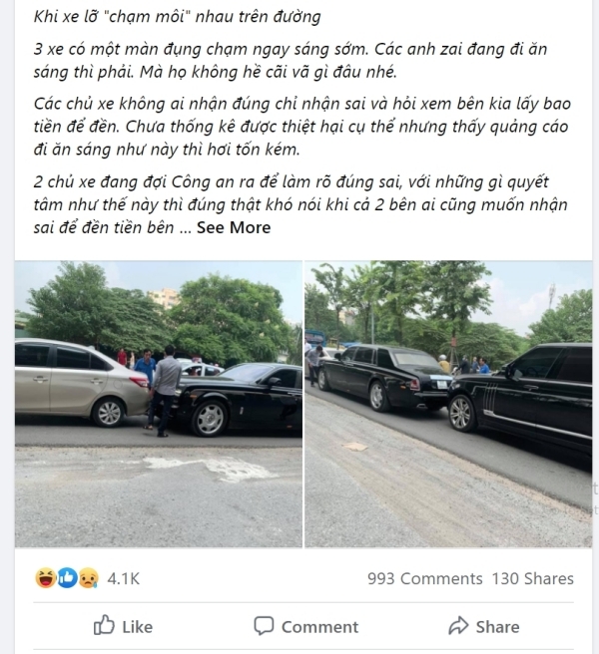This screenshot has height=654, width=599.
Task: Click the sad reaction emoji
Action: pos(89,578)
